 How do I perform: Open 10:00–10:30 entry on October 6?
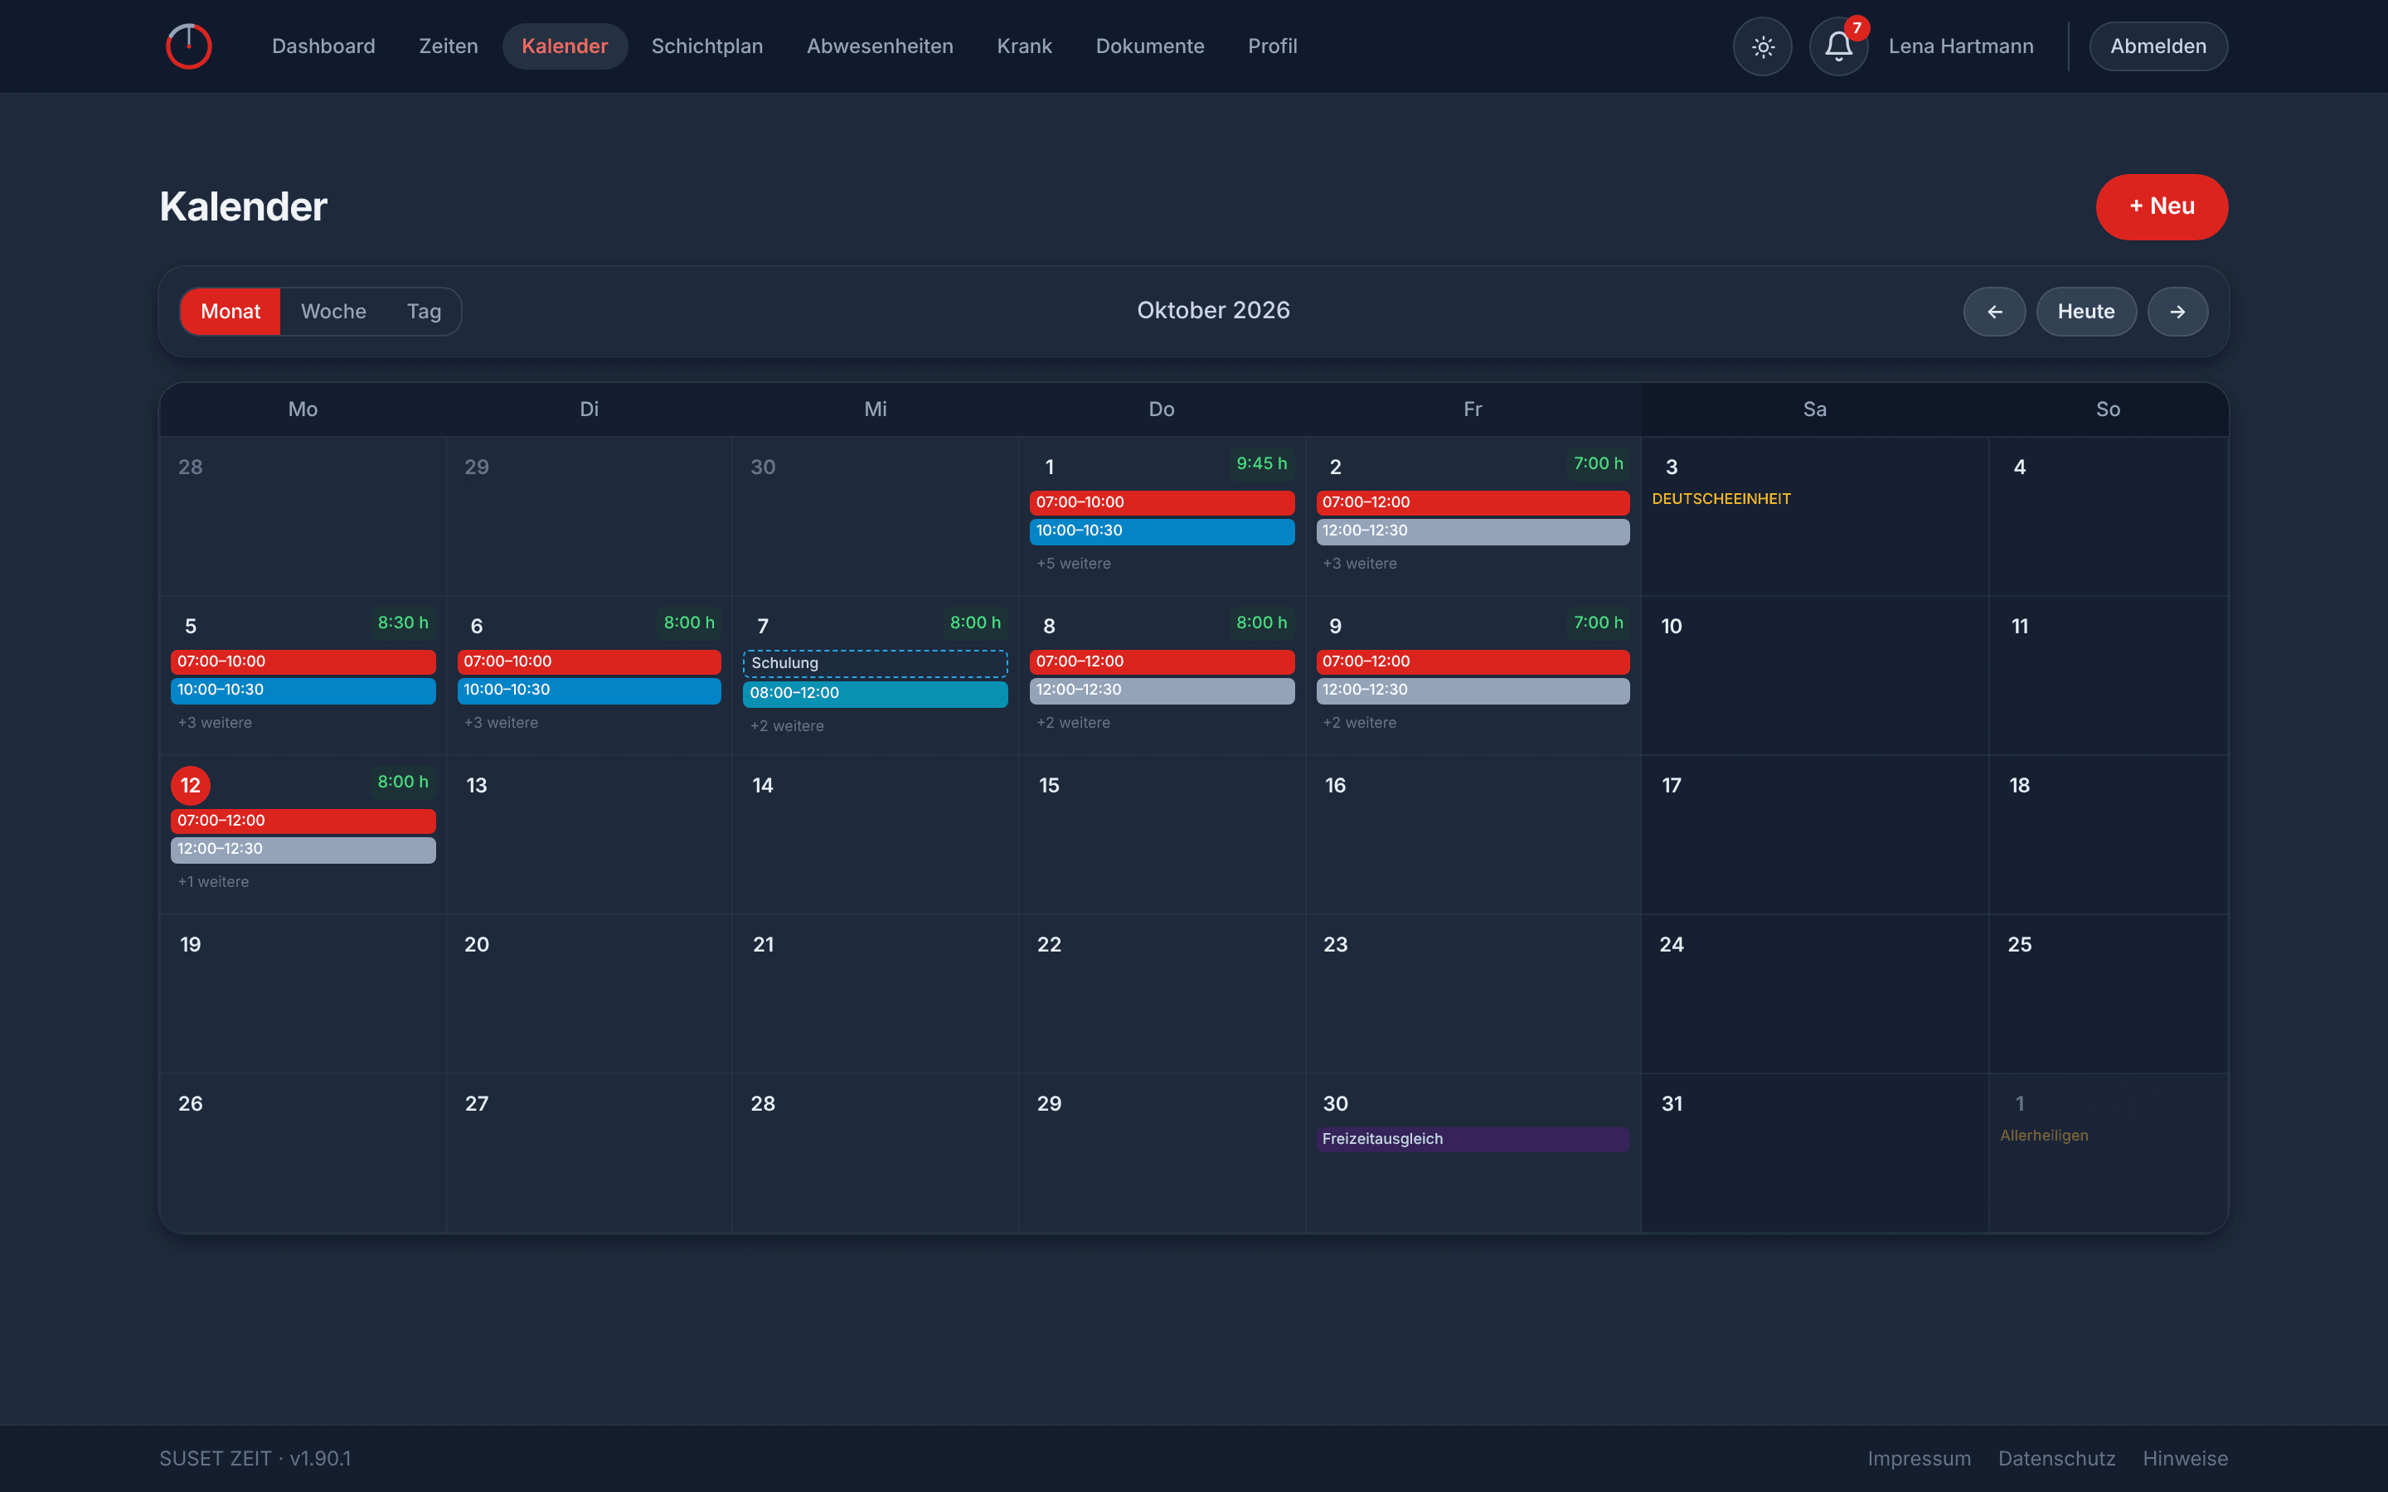coord(589,690)
